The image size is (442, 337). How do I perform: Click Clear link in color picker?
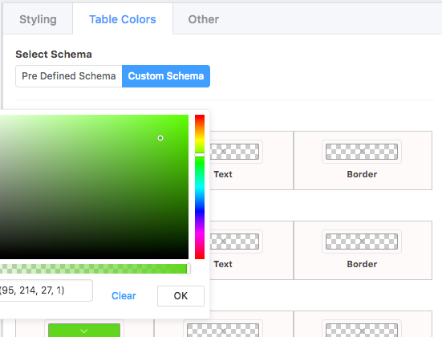pyautogui.click(x=124, y=295)
